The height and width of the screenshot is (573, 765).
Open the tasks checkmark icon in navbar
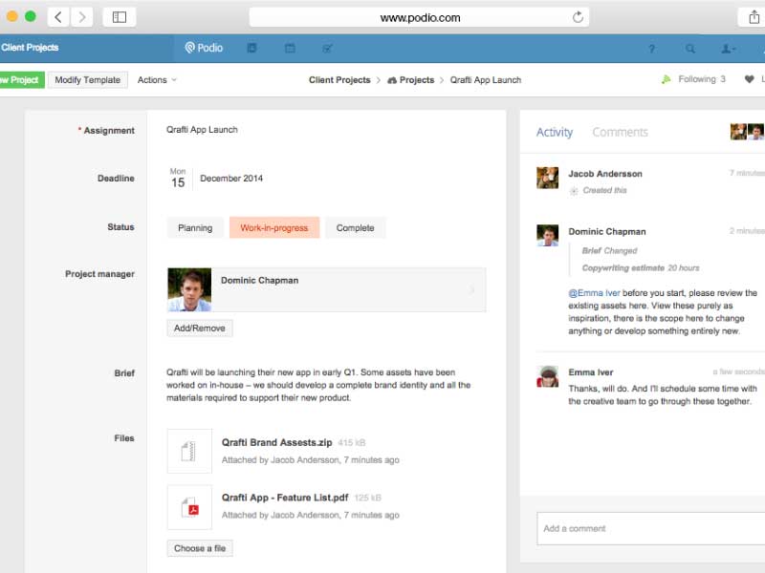pyautogui.click(x=328, y=48)
